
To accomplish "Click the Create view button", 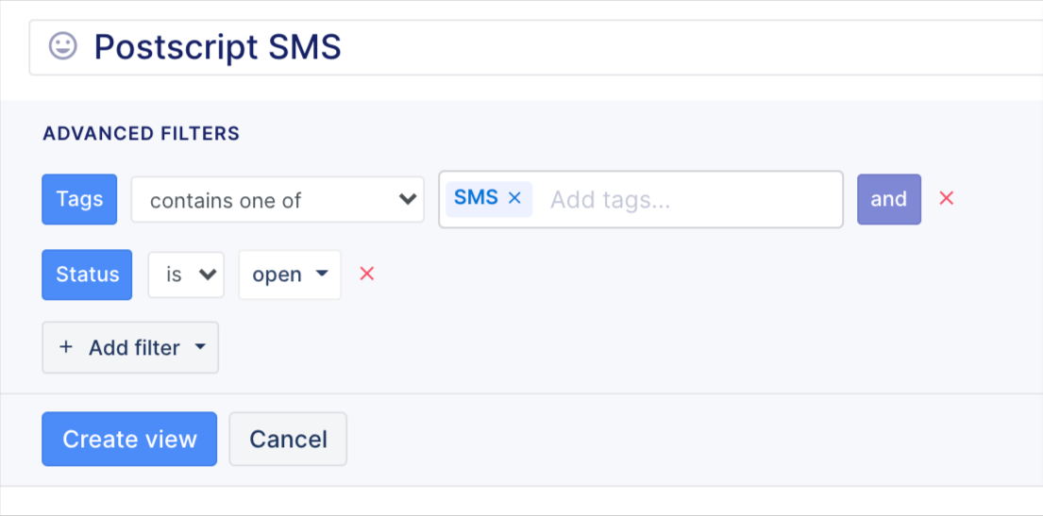I will tap(129, 439).
